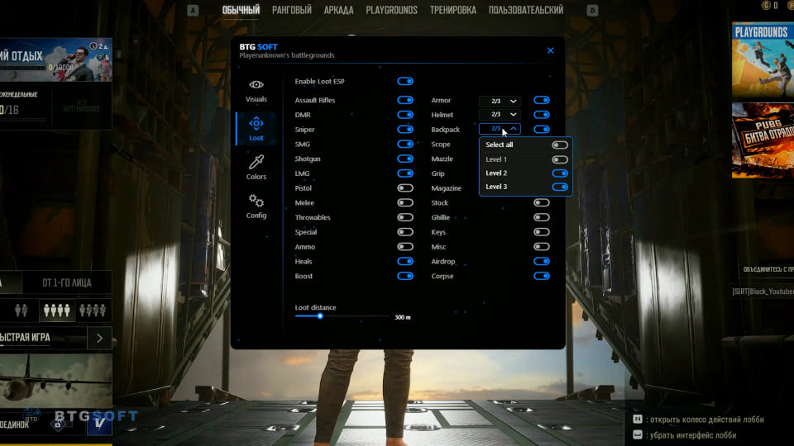Click the D key icon after game mode tabs
The height and width of the screenshot is (446, 794).
click(592, 10)
